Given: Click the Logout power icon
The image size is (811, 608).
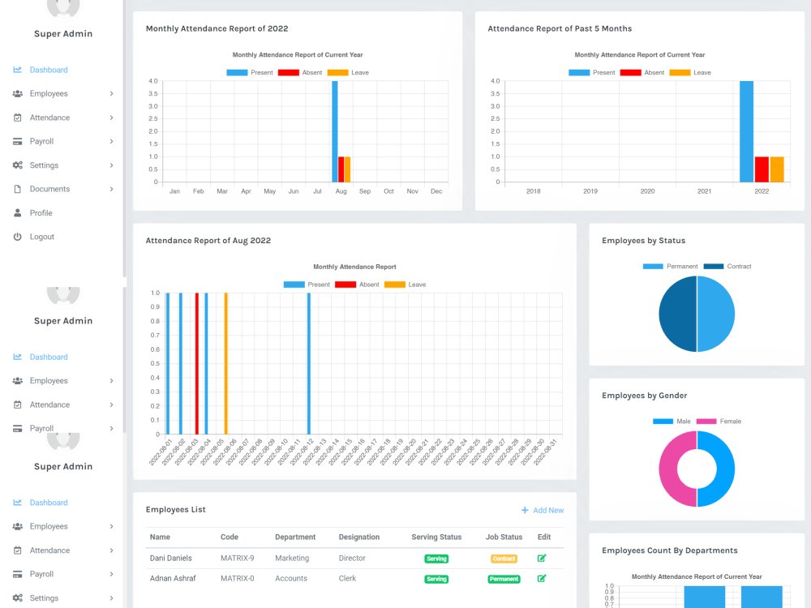Looking at the screenshot, I should tap(18, 237).
